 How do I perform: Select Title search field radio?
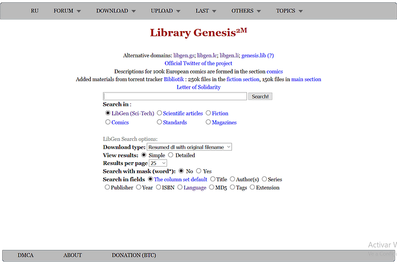(x=213, y=179)
